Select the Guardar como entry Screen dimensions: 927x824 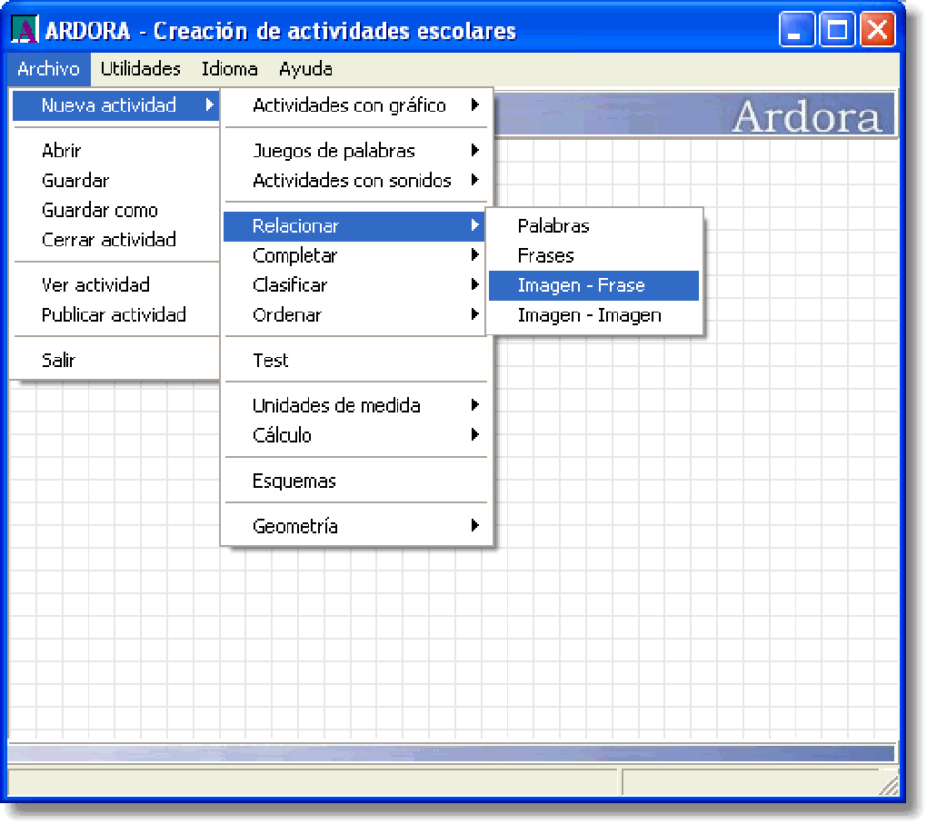(x=116, y=210)
